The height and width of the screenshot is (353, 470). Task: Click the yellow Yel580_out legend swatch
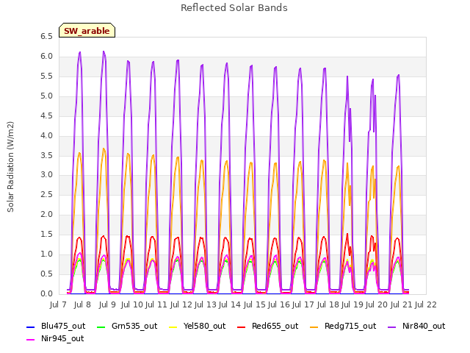click(x=173, y=327)
